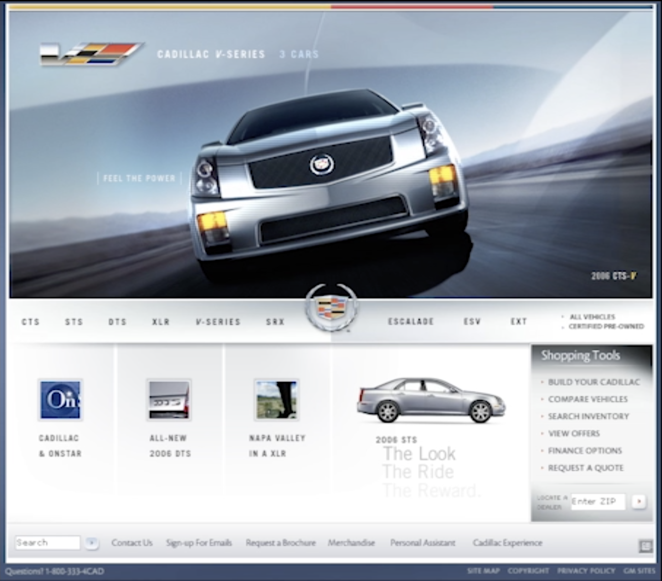Focus the Search input field
The image size is (662, 581).
47,542
